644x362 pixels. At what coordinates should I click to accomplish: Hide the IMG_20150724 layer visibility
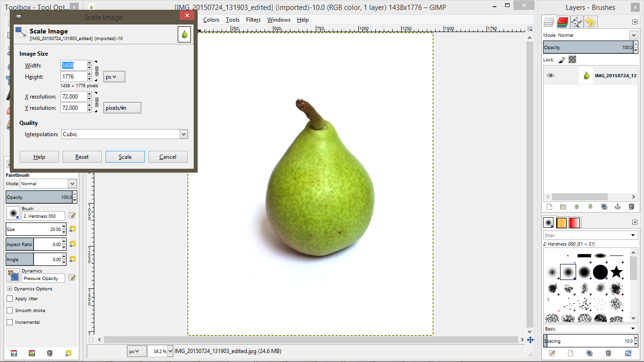[x=550, y=75]
